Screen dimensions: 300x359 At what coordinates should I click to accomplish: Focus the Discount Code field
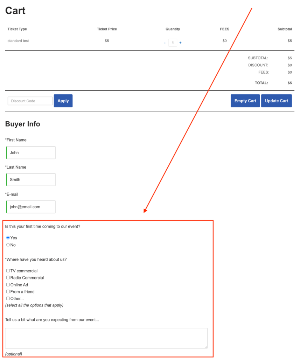pyautogui.click(x=30, y=101)
